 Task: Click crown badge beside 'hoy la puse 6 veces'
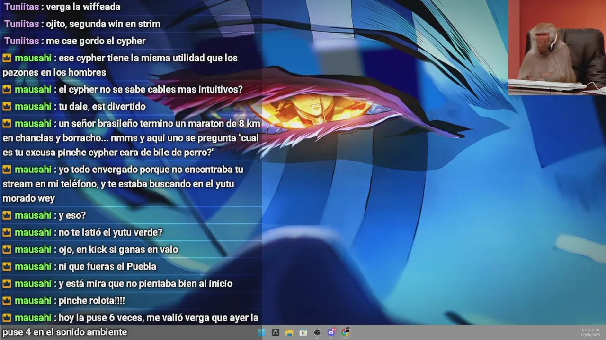(x=7, y=318)
